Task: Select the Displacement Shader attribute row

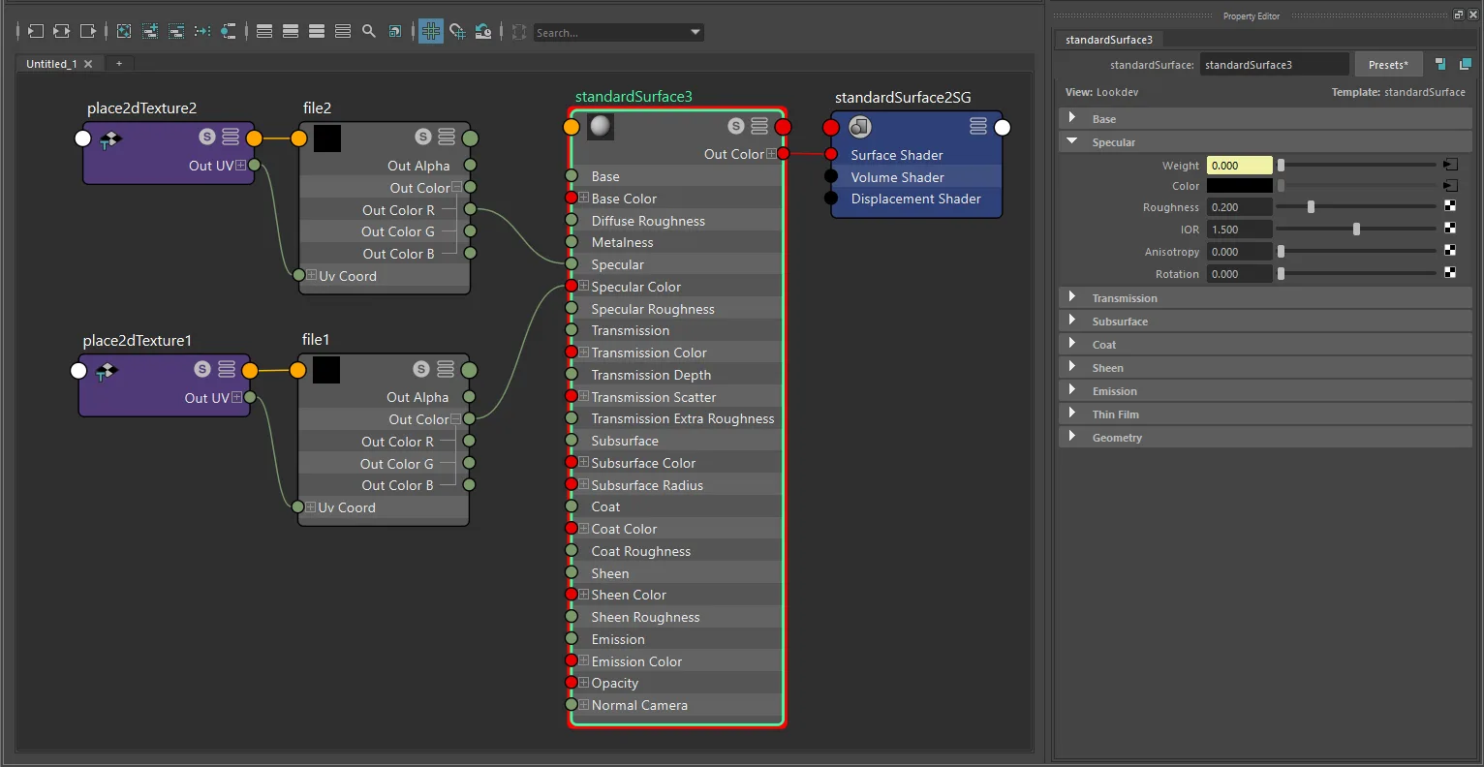Action: coord(916,199)
